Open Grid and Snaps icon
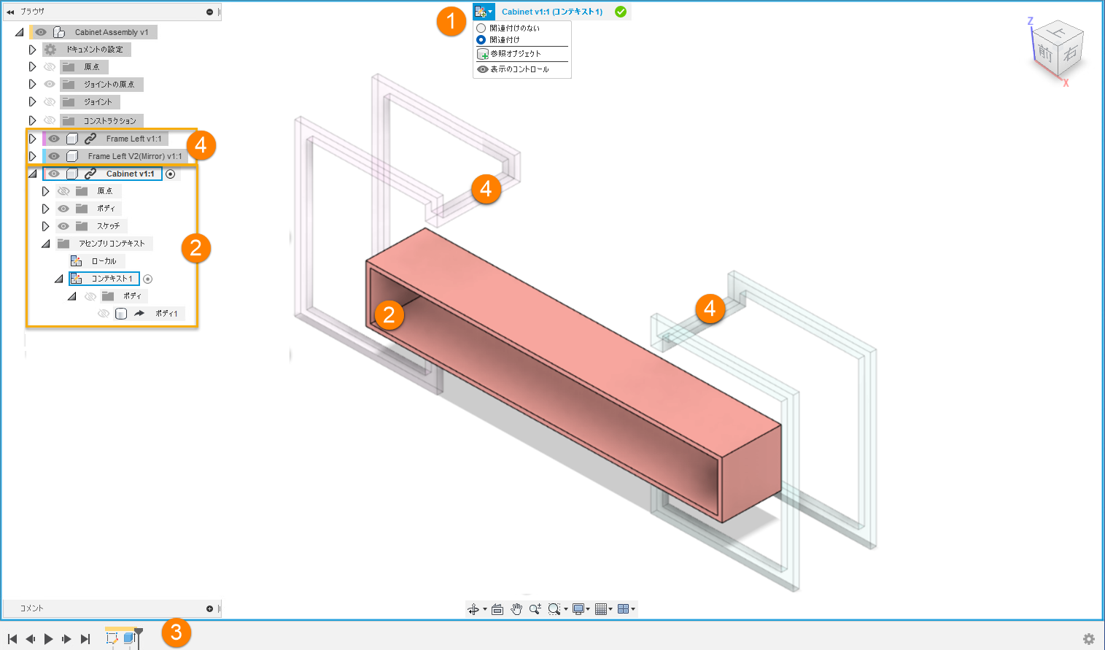The width and height of the screenshot is (1105, 650). pyautogui.click(x=601, y=609)
